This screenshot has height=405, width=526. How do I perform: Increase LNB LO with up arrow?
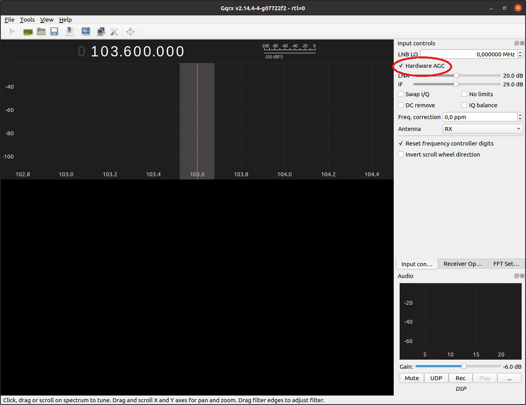point(520,52)
